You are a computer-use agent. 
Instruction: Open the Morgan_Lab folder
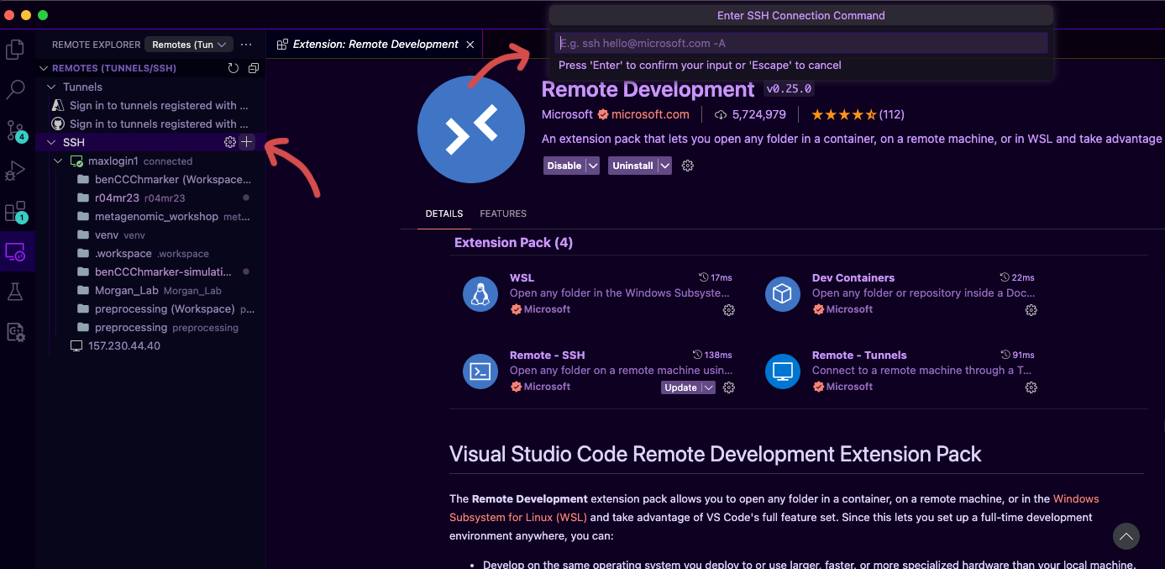pyautogui.click(x=151, y=290)
